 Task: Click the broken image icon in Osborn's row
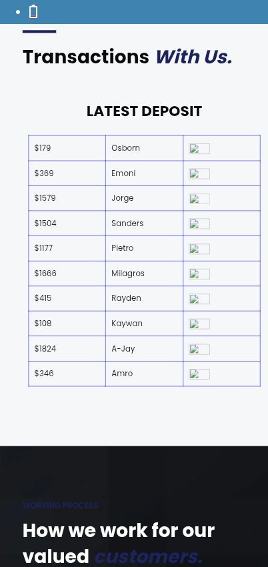(x=199, y=149)
